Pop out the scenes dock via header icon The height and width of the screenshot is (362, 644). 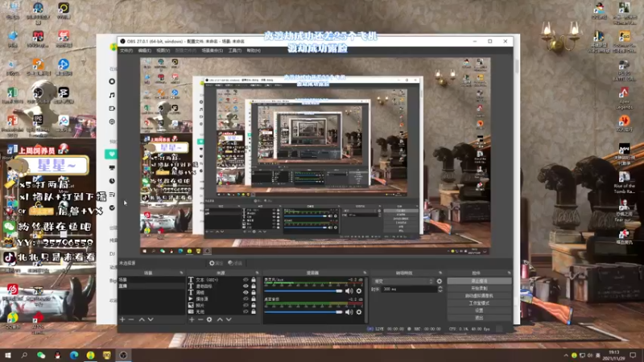181,273
